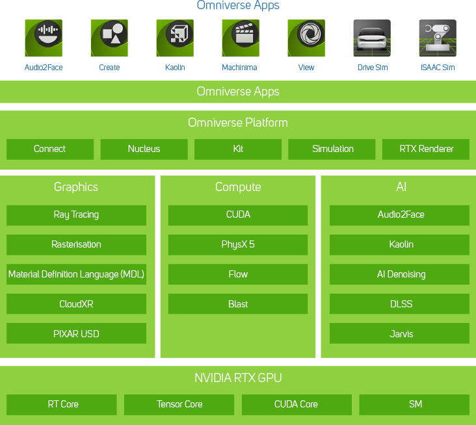Click the Kaolin block in AI column
The width and height of the screenshot is (476, 425).
pos(399,244)
